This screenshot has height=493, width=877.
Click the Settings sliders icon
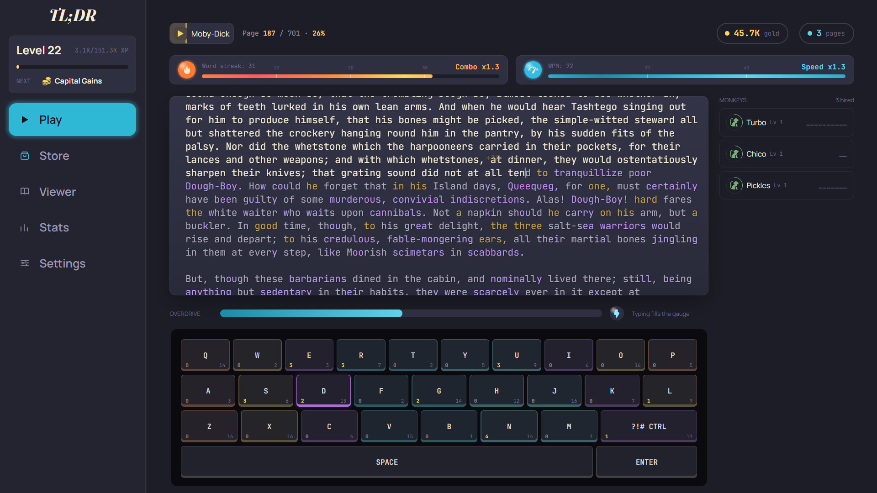coord(25,263)
